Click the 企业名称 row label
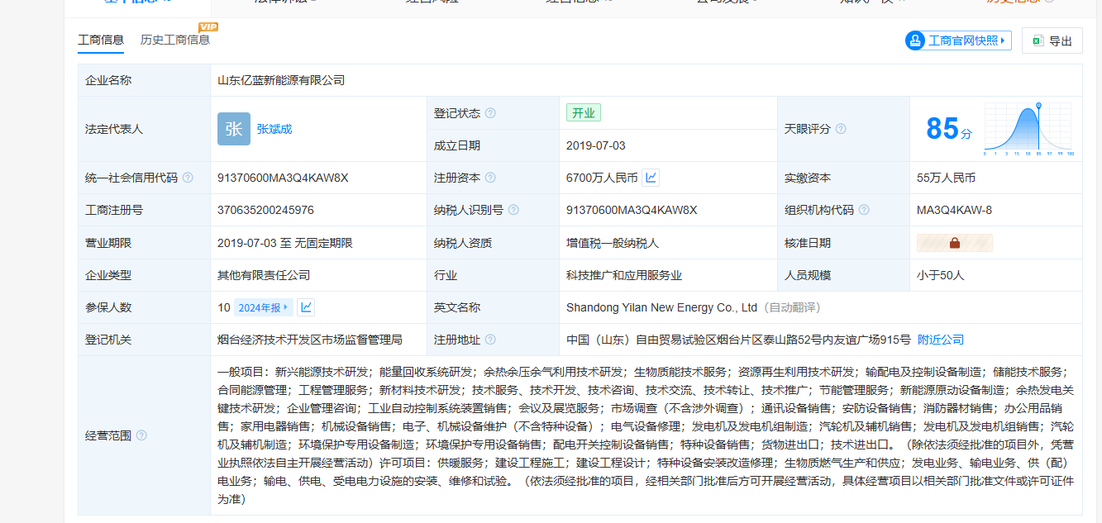This screenshot has width=1102, height=523. tap(108, 80)
